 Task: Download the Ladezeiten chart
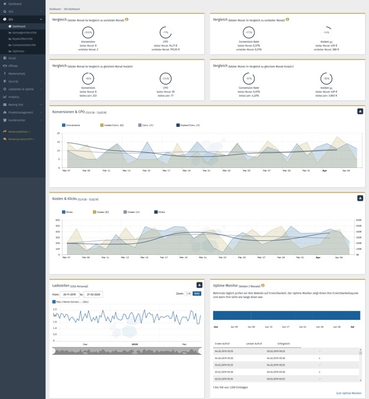[x=199, y=285]
